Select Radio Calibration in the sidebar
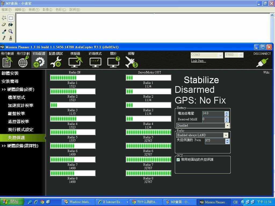Image resolution: width=275 pixels, height=206 pixels. (x=19, y=122)
